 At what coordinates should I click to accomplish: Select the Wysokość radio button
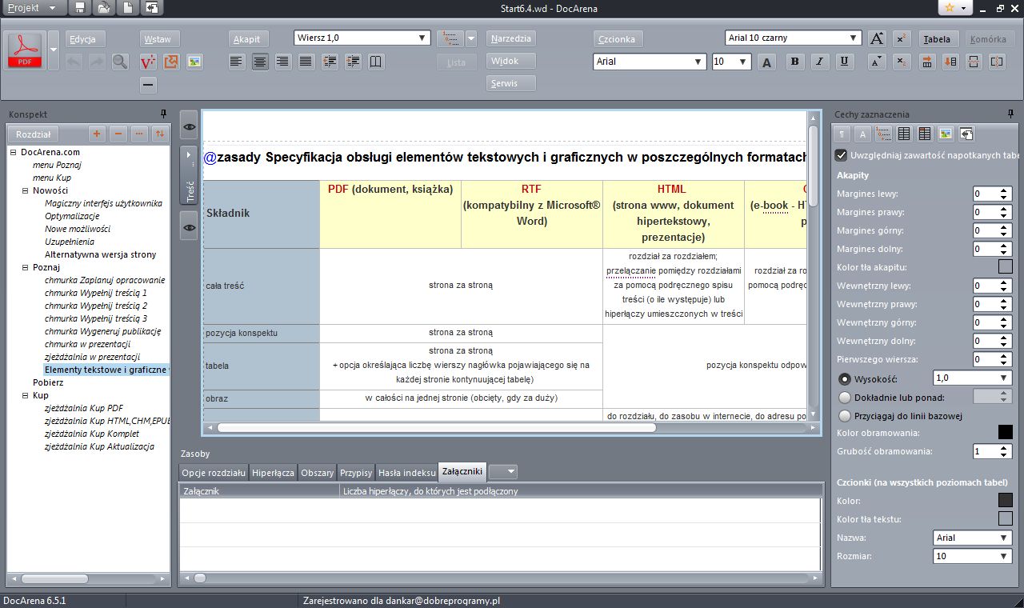pyautogui.click(x=844, y=378)
